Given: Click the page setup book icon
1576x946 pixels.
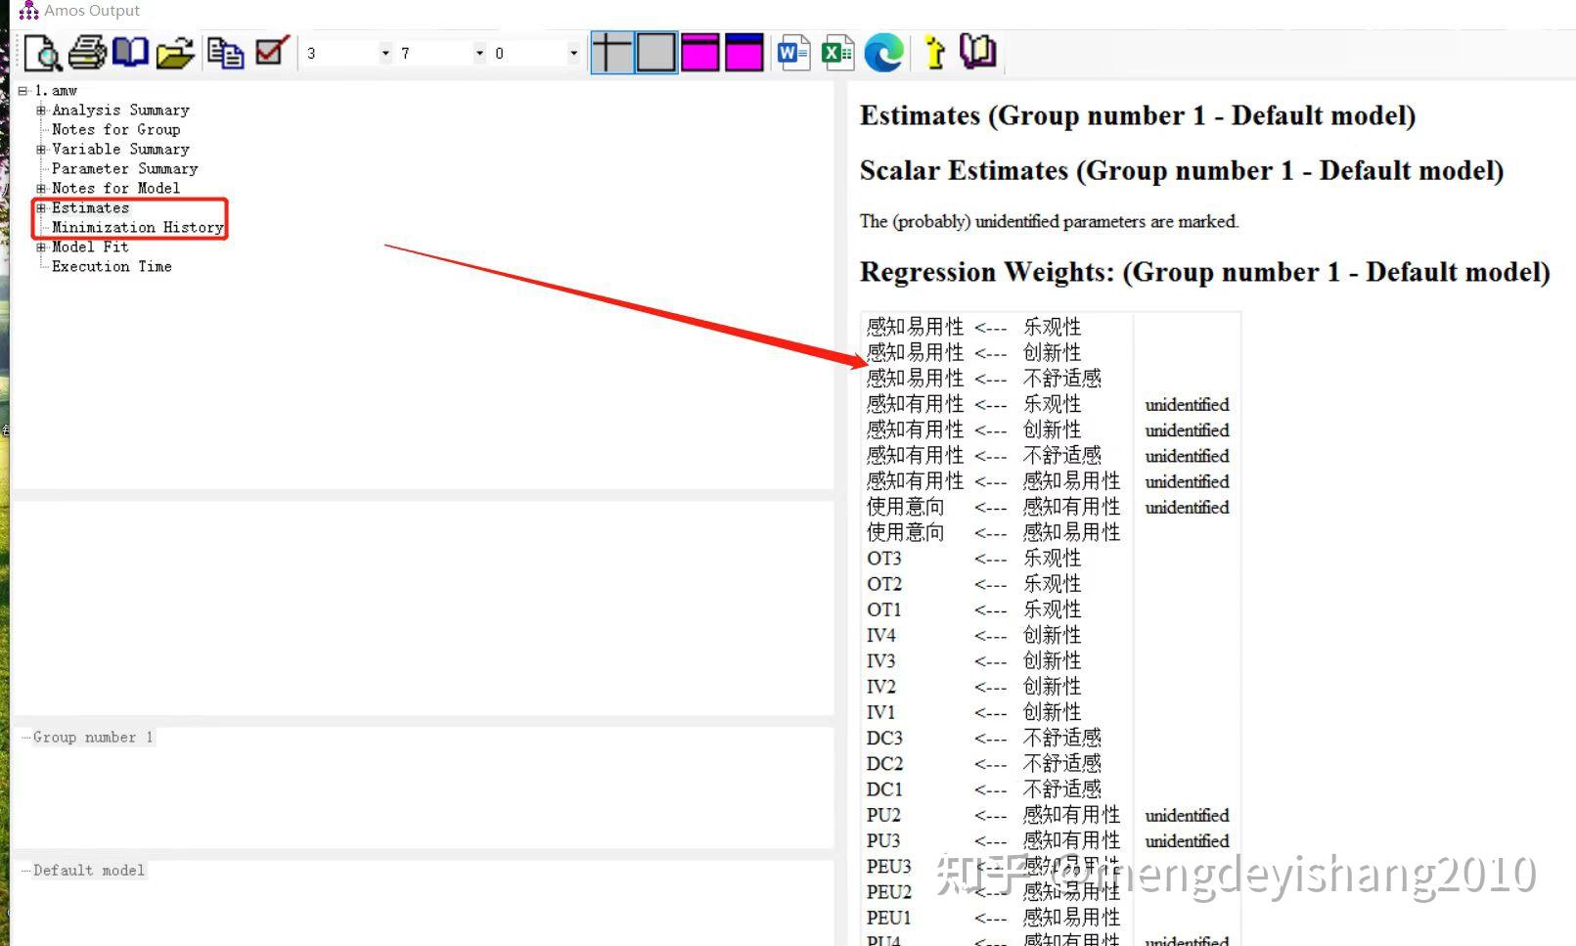Looking at the screenshot, I should [x=130, y=51].
